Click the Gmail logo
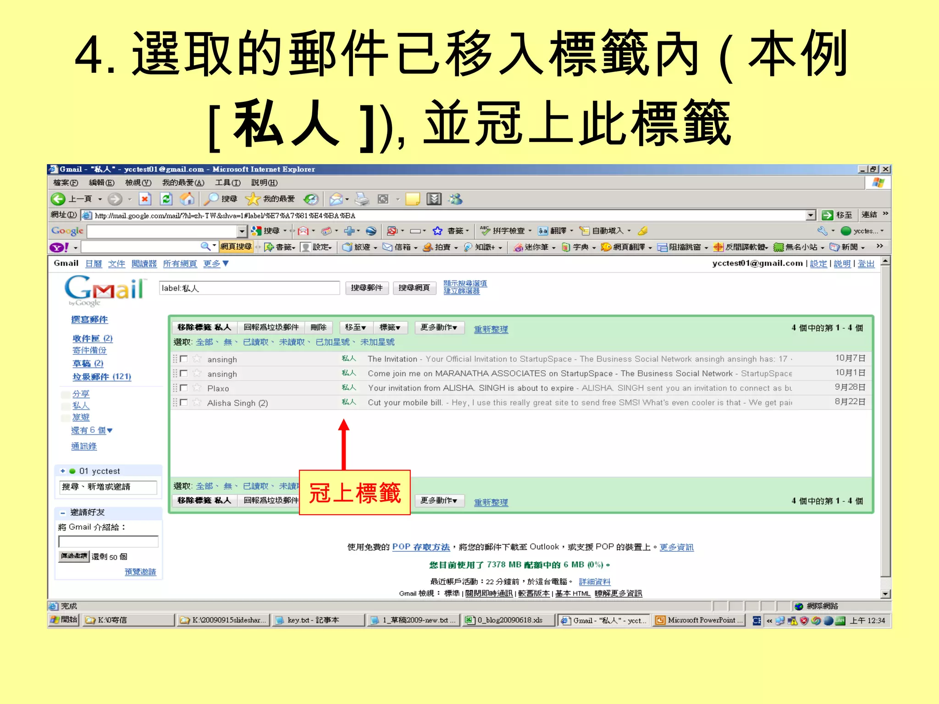The height and width of the screenshot is (704, 939). [105, 290]
